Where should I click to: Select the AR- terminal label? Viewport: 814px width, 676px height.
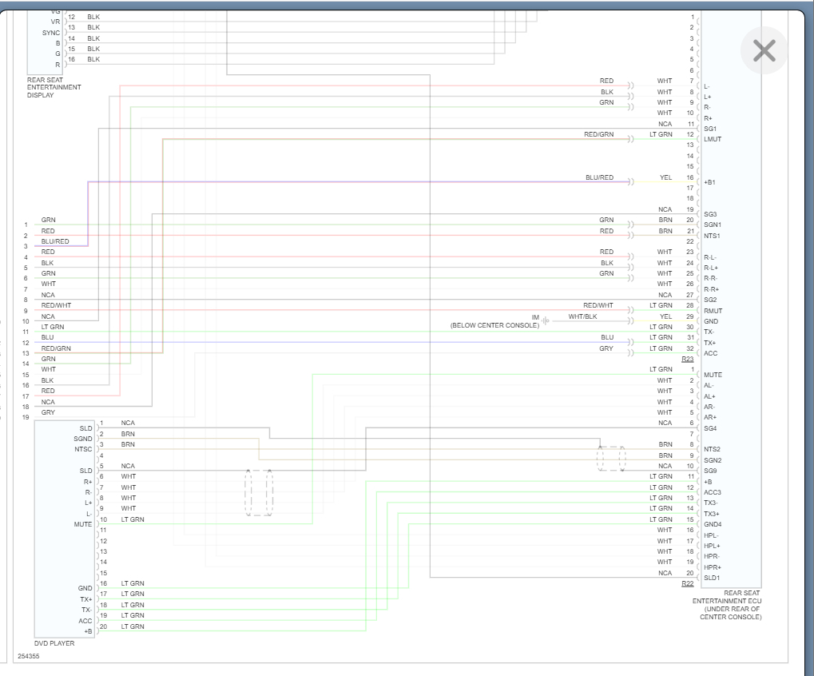pos(709,407)
